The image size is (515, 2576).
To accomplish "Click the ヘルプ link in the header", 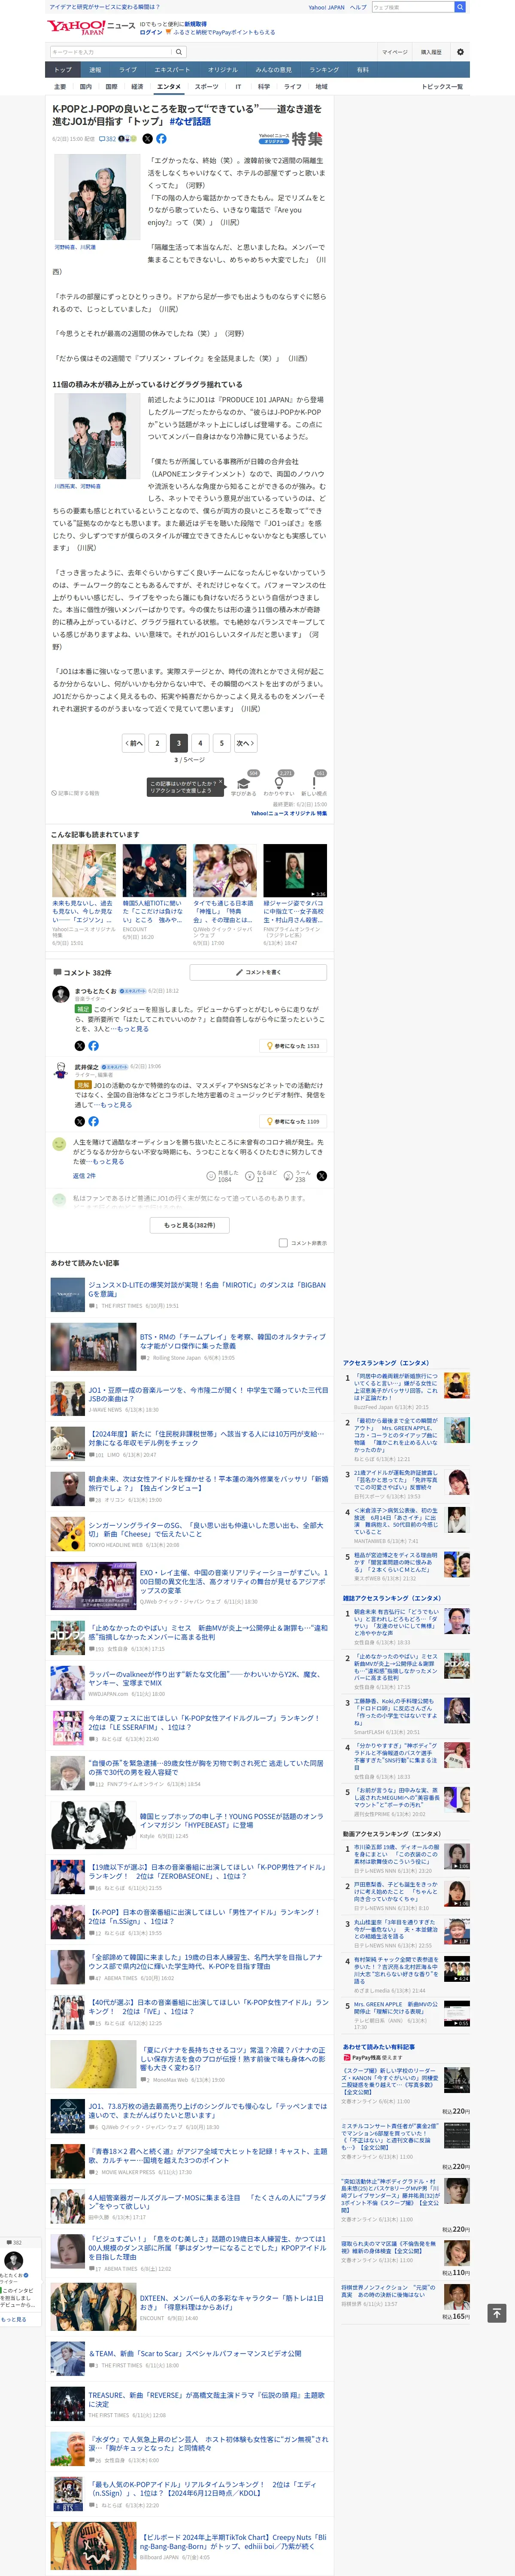I will click(x=358, y=7).
